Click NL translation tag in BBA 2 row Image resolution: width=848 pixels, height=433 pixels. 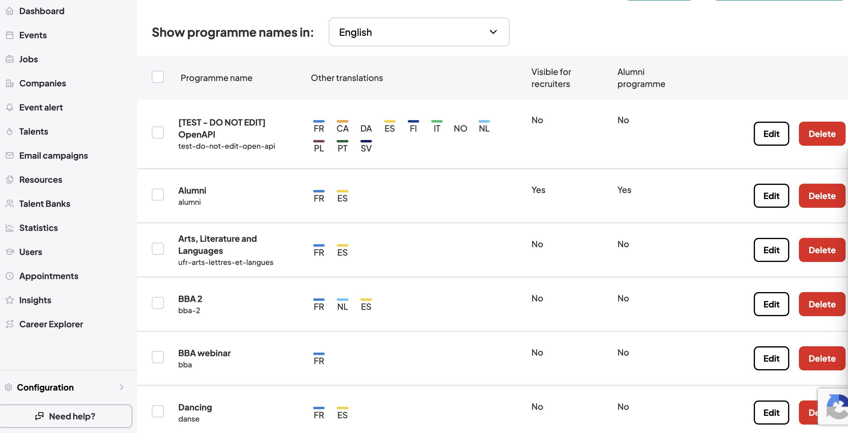coord(342,305)
